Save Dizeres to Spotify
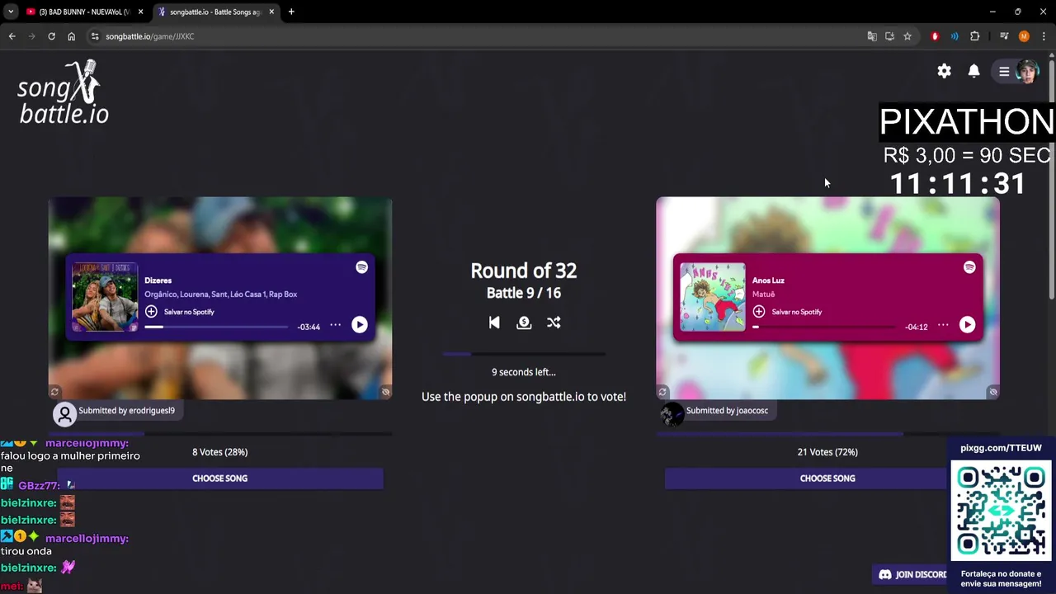The width and height of the screenshot is (1056, 594). (180, 312)
